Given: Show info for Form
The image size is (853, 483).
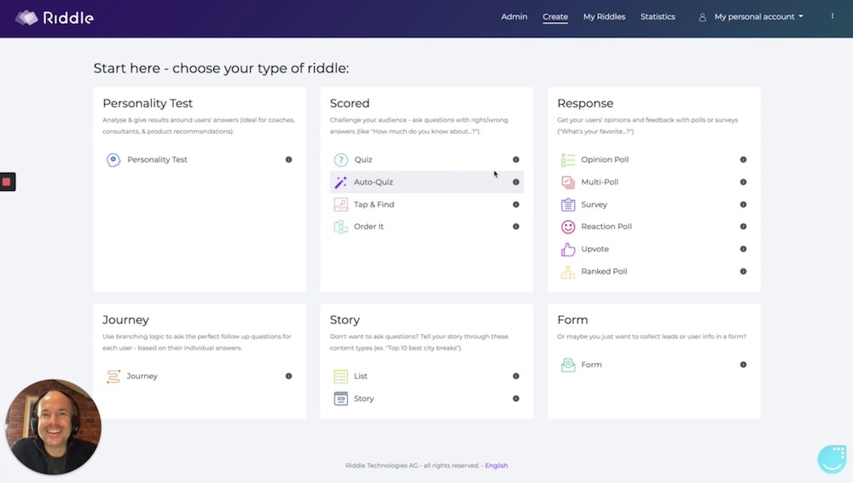Looking at the screenshot, I should [743, 365].
